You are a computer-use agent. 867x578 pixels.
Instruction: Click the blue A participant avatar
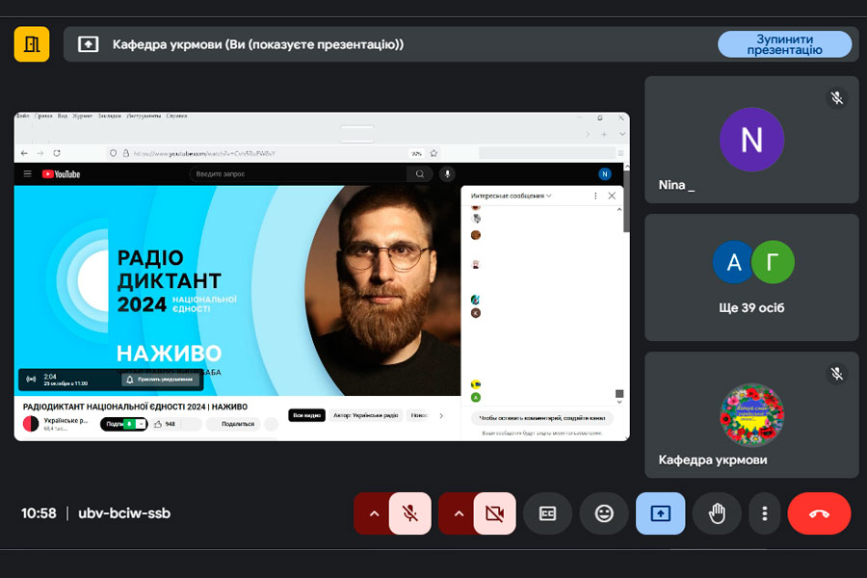click(x=733, y=262)
